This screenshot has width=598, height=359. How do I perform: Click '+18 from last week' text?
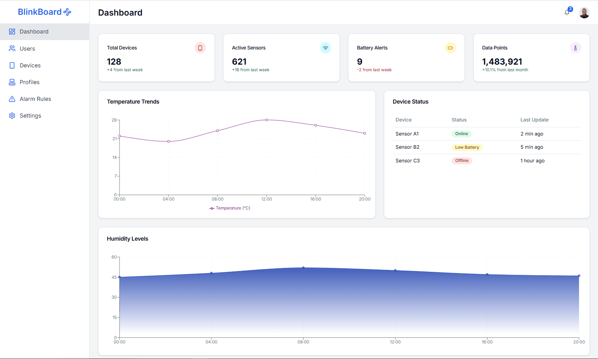coord(251,70)
